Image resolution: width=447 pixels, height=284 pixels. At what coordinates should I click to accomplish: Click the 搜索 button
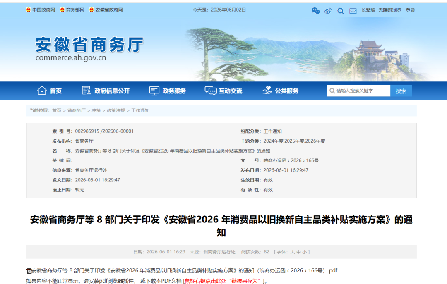point(401,91)
